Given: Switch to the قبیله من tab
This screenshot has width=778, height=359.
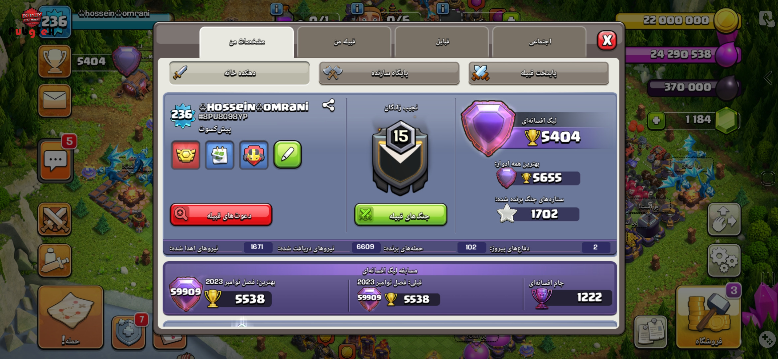Looking at the screenshot, I should coord(344,42).
